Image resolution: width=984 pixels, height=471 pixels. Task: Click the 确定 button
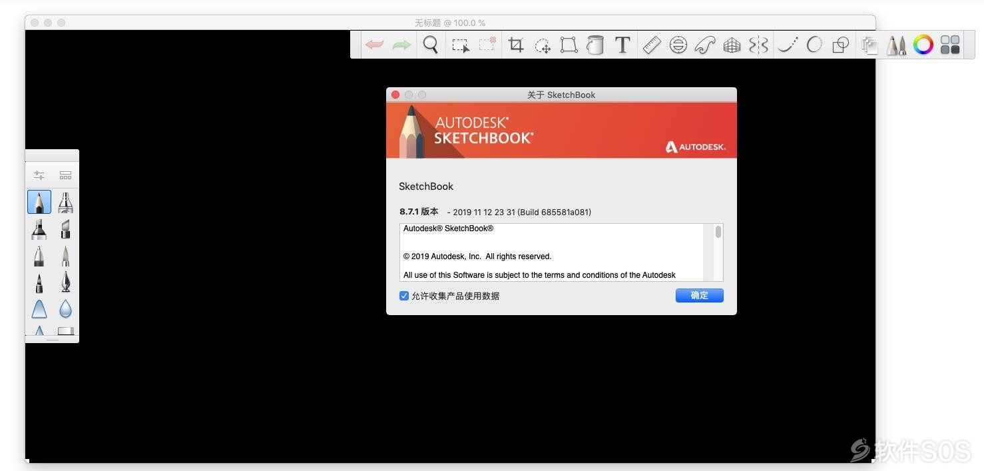699,295
